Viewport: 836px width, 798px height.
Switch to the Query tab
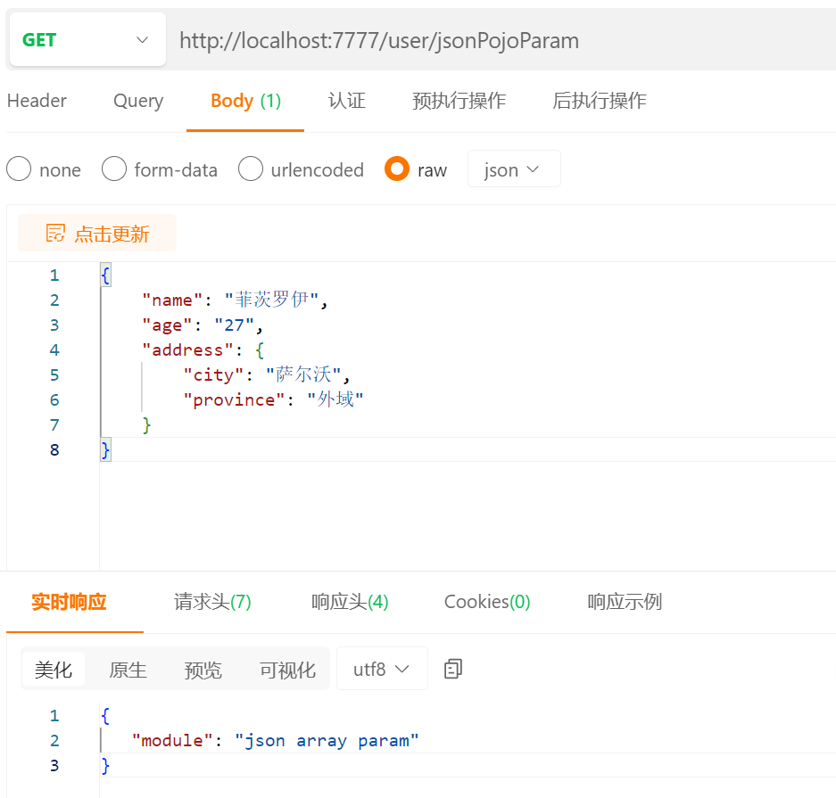pos(137,101)
